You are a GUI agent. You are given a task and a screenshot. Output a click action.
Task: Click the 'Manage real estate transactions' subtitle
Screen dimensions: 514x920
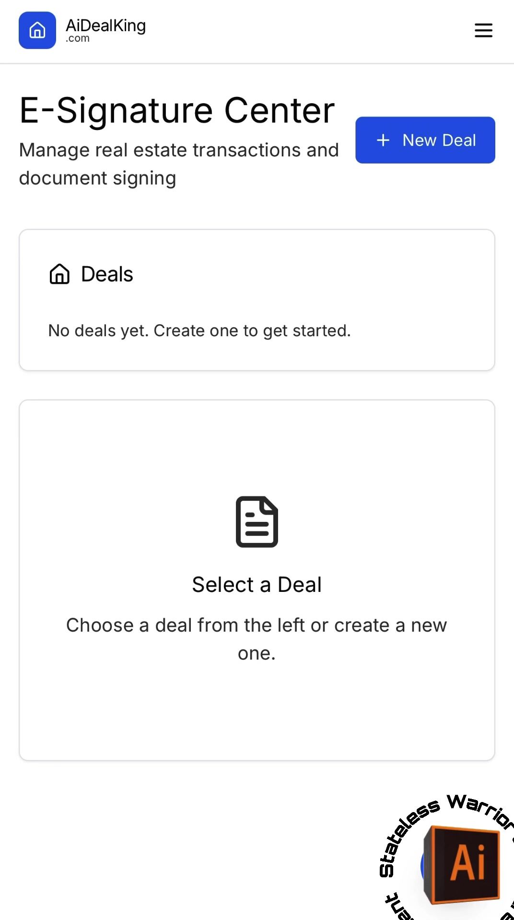click(179, 150)
